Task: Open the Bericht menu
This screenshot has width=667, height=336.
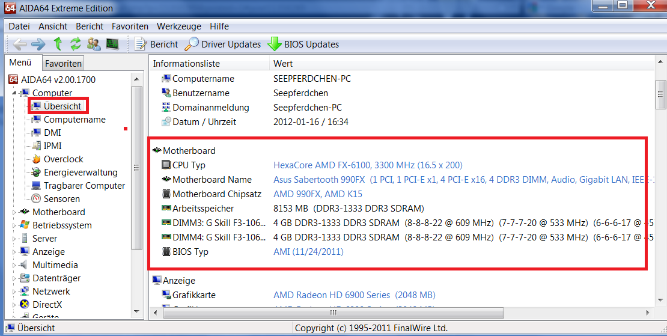Action: pyautogui.click(x=90, y=26)
